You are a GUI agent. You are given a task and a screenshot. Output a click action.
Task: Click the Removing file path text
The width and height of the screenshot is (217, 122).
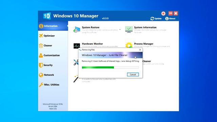110,61
